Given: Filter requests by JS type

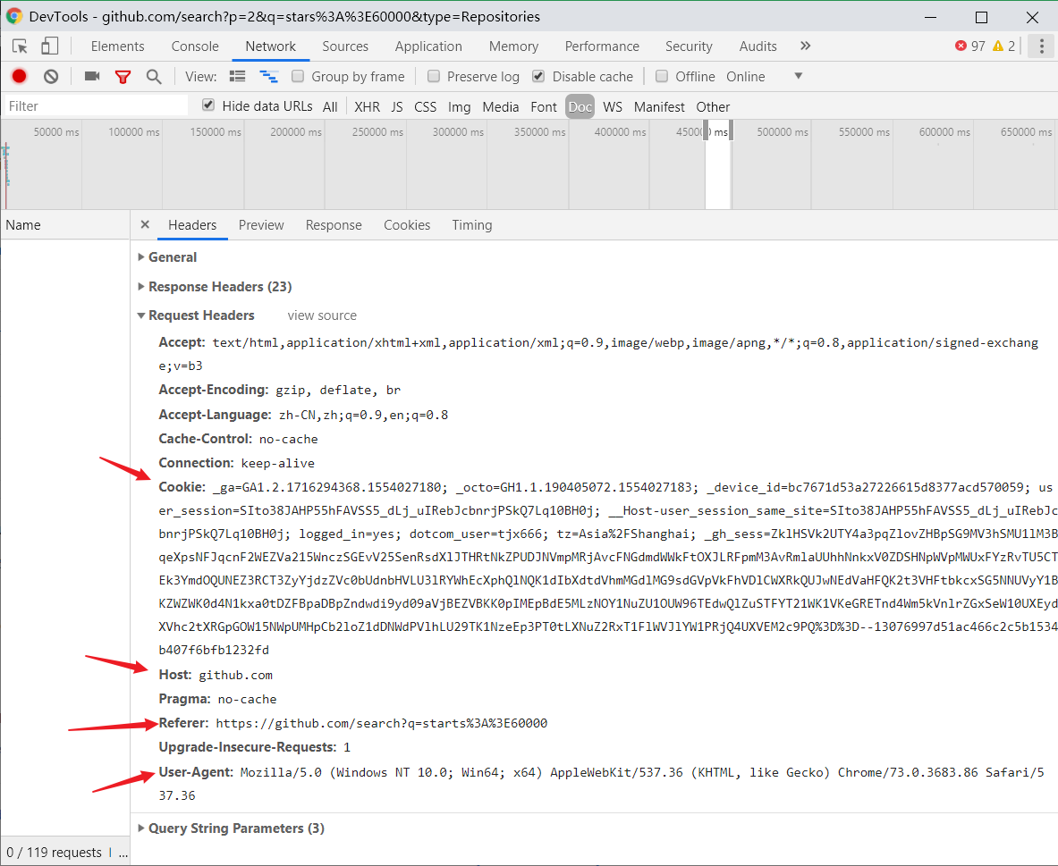Looking at the screenshot, I should pyautogui.click(x=397, y=106).
